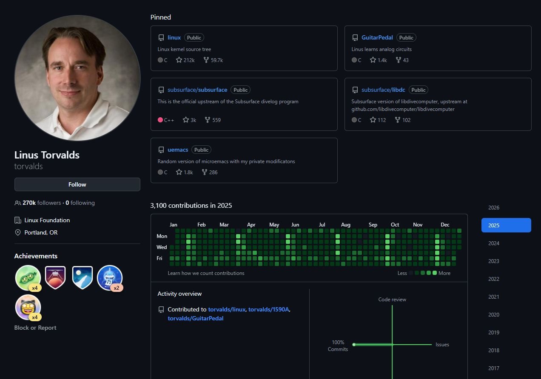Click GuitarPedal forks count 43
The width and height of the screenshot is (541, 379).
point(402,60)
